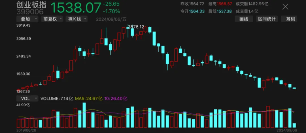The width and height of the screenshot is (306, 133).
Task: Click the current price 1538.07
Action: (76, 8)
